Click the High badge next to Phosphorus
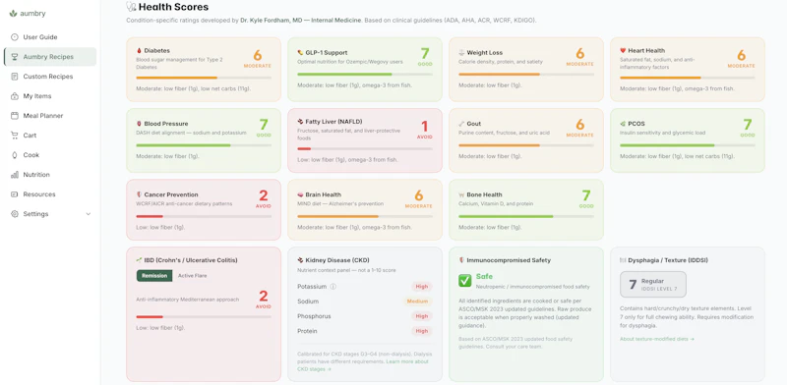The image size is (787, 385). (x=422, y=316)
